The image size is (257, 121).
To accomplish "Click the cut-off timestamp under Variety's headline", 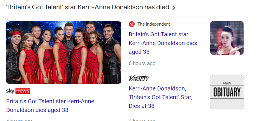I will click(x=142, y=120).
